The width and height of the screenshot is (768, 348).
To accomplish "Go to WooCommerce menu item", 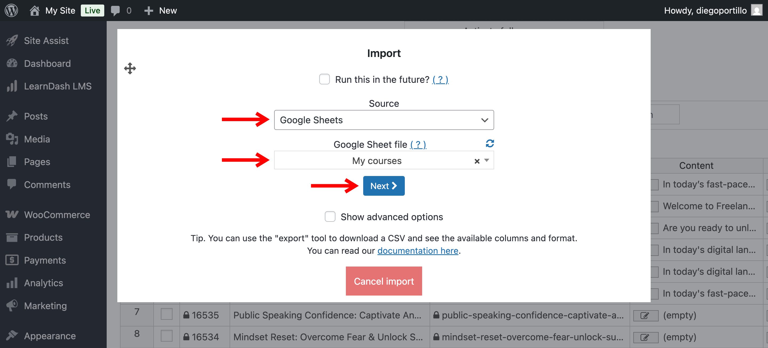I will (57, 215).
